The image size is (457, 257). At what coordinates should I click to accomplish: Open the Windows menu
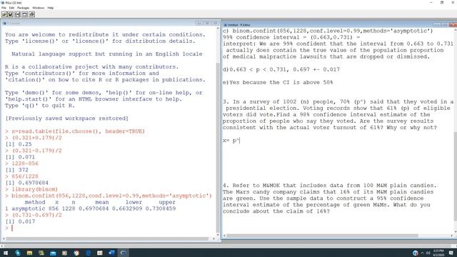[38, 8]
